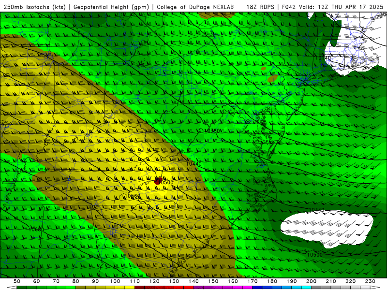Click the 10380 height contour label
387x290 pixels.
(x=212, y=130)
